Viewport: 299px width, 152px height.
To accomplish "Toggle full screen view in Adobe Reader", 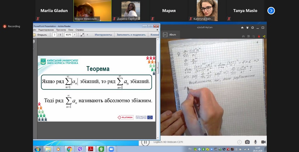I will [82, 35].
